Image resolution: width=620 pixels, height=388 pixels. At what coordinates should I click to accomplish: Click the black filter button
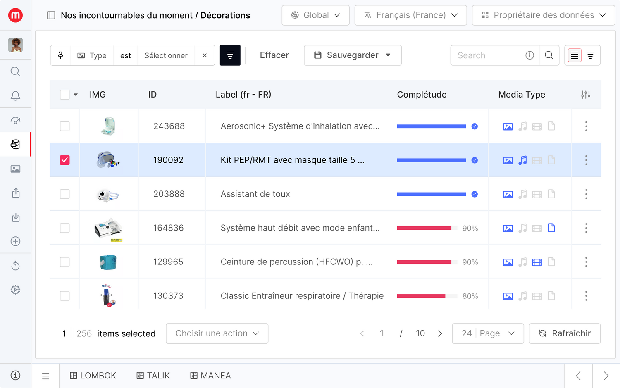(x=230, y=55)
